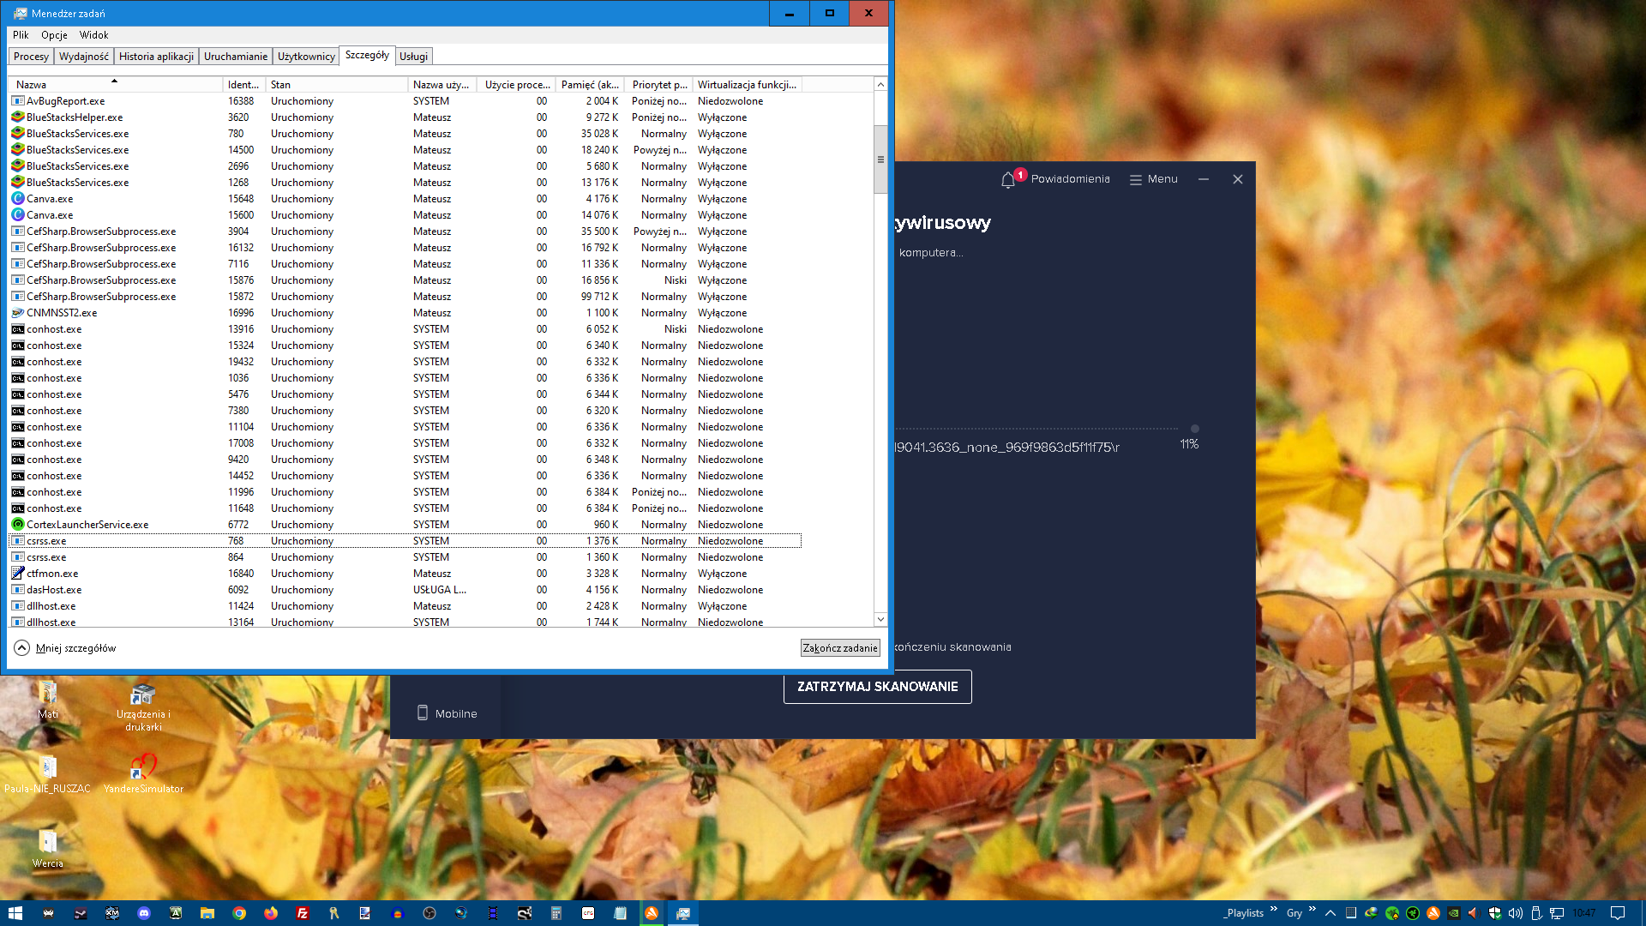Open the Opcje menu
This screenshot has height=926, width=1646.
tap(54, 35)
